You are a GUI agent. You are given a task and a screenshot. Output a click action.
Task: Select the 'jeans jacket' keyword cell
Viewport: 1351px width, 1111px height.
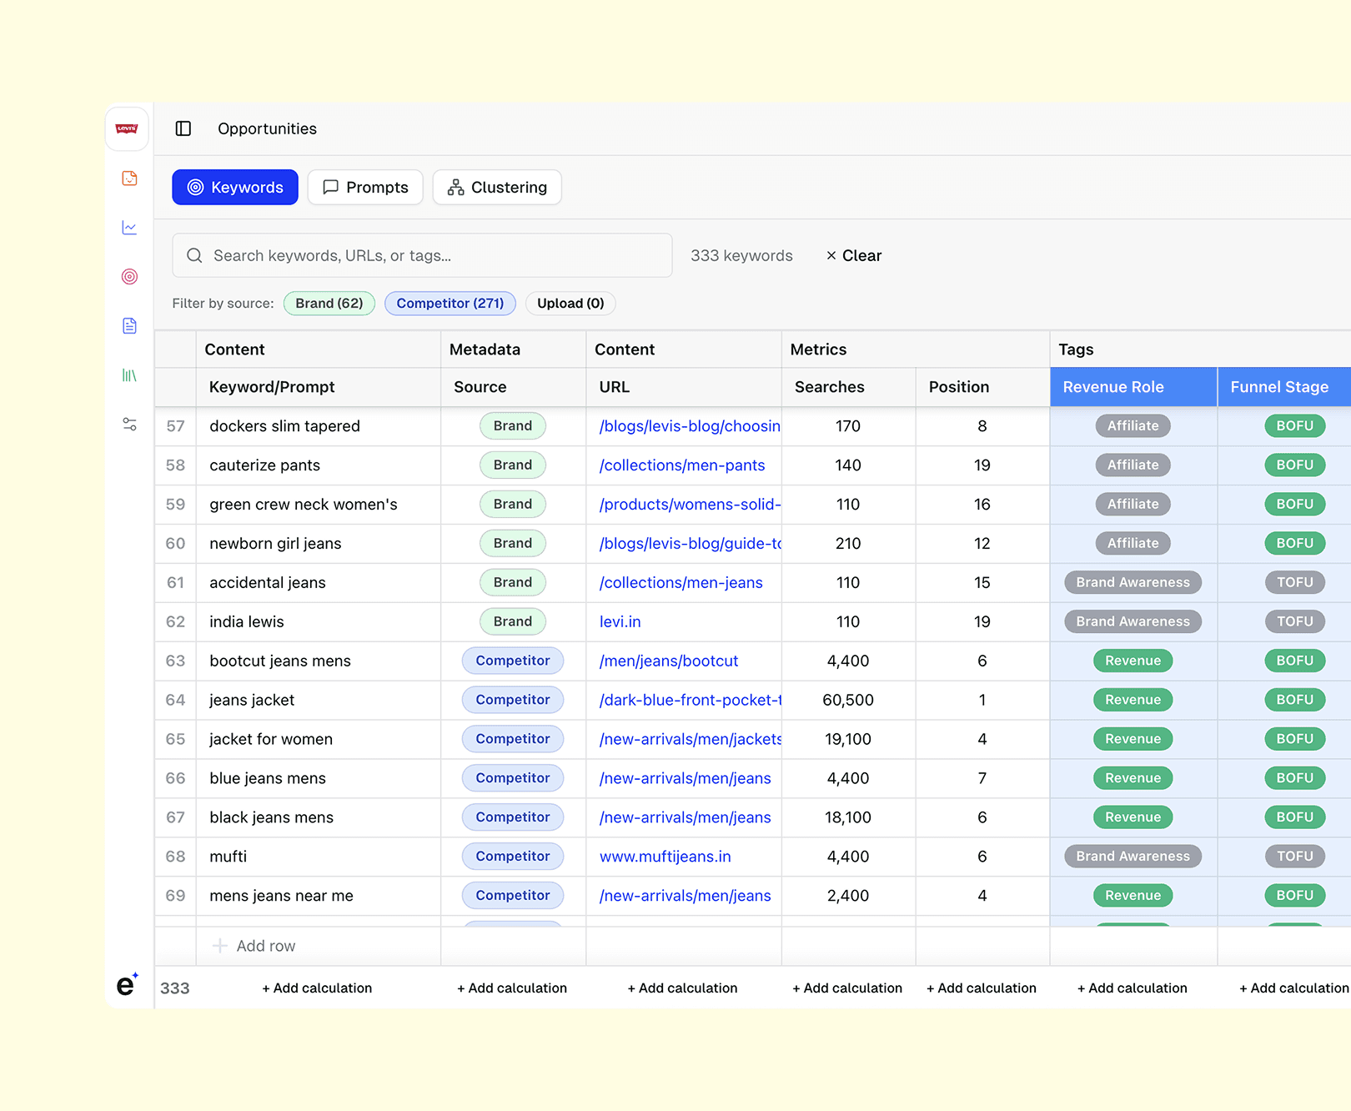(319, 701)
